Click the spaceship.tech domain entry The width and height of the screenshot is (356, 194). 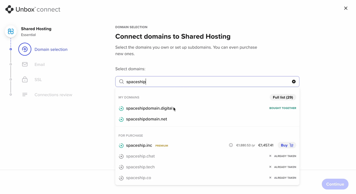pyautogui.click(x=140, y=167)
